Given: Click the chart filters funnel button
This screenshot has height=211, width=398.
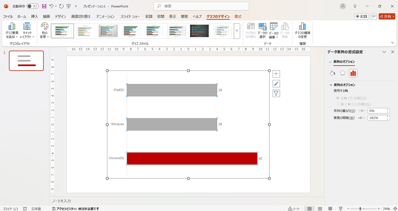Looking at the screenshot, I should click(x=276, y=93).
